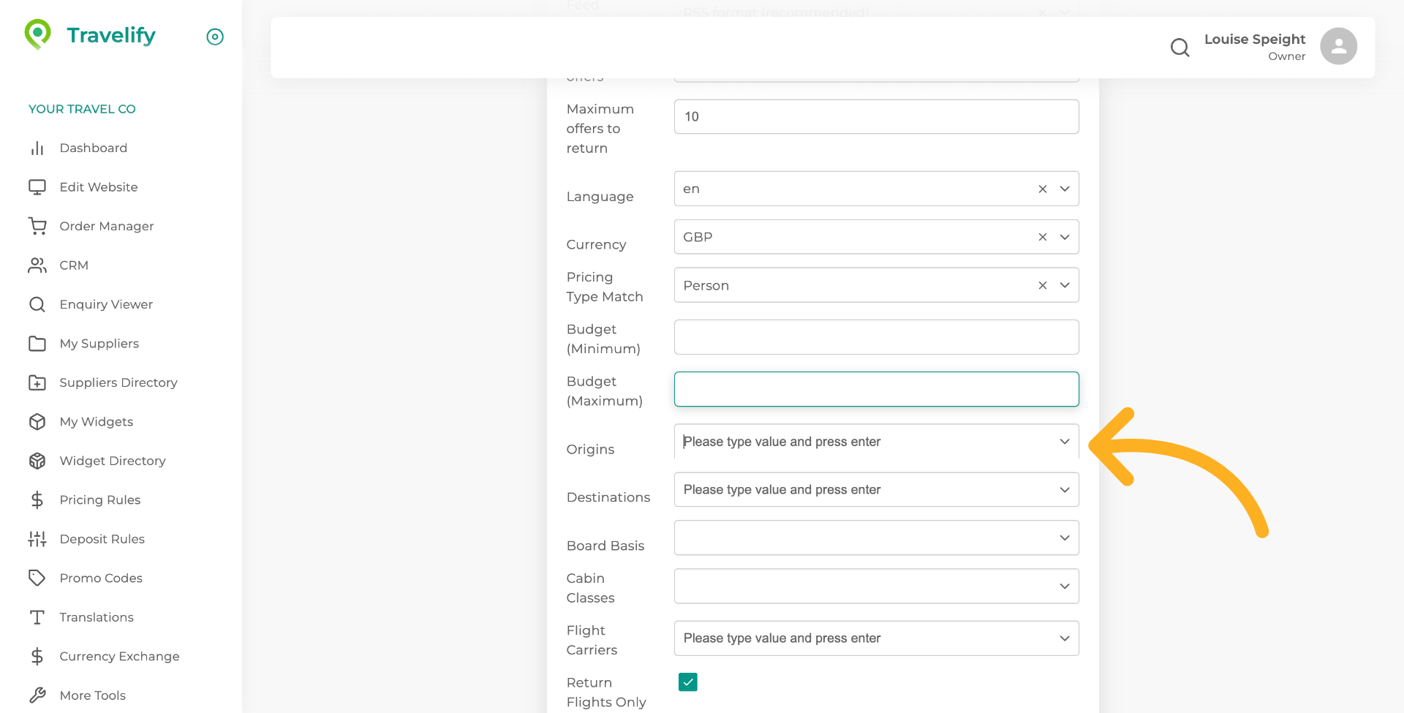
Task: Open the Dashboard analytics icon
Action: click(x=37, y=148)
